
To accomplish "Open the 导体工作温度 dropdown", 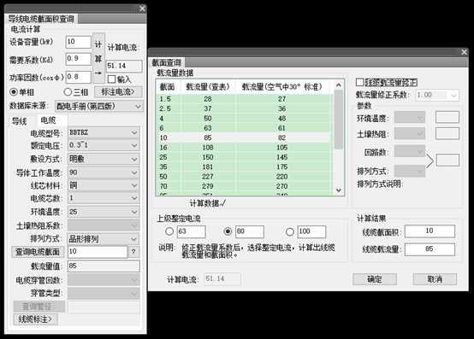I will pos(104,172).
